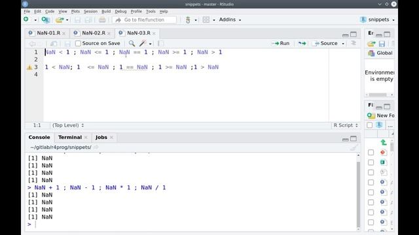Close the NaN-03.R tab
Viewport: 419px width, 235px height.
tap(154, 33)
